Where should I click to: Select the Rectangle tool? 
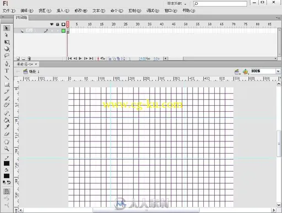click(7, 85)
